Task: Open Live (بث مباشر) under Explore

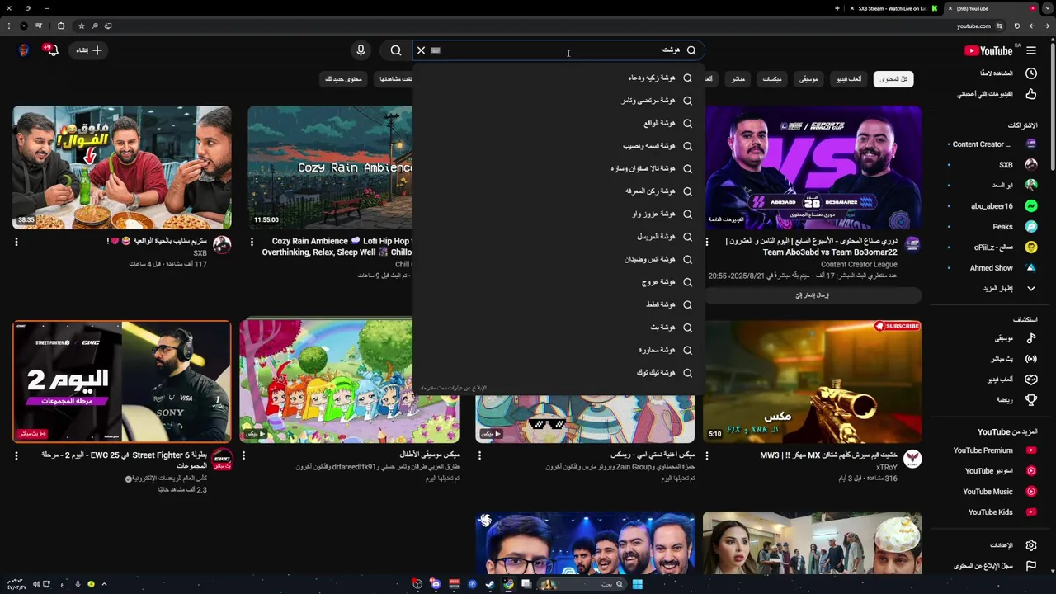Action: pyautogui.click(x=992, y=359)
